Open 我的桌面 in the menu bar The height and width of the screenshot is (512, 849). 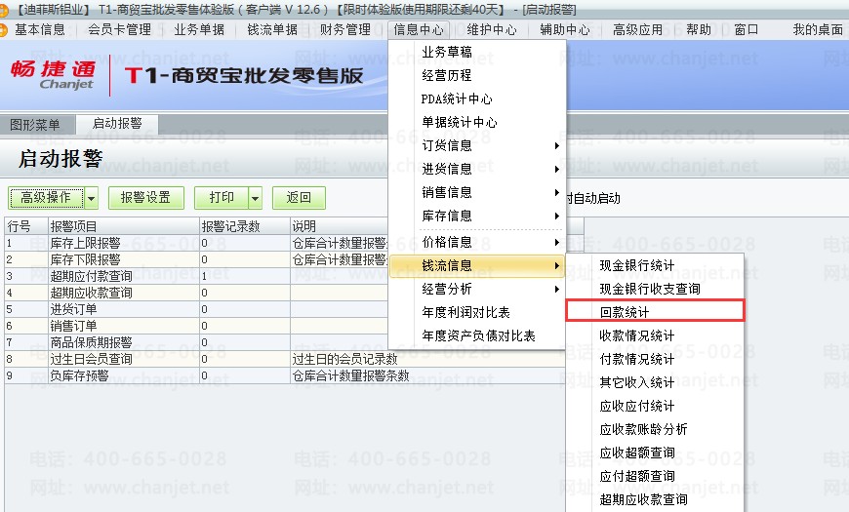(818, 30)
